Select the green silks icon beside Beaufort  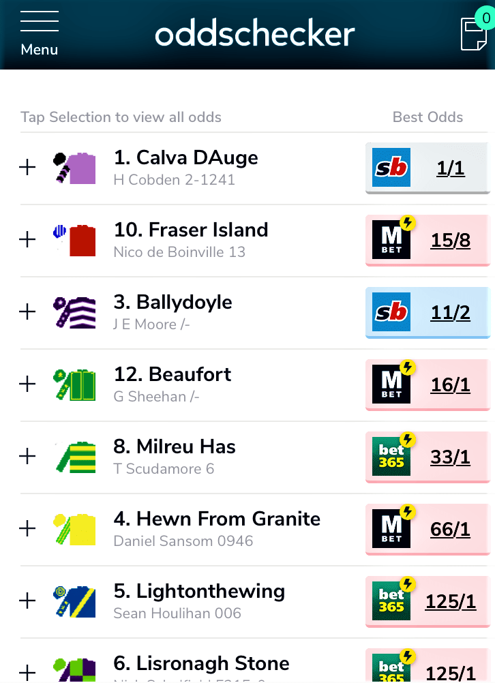tap(76, 384)
